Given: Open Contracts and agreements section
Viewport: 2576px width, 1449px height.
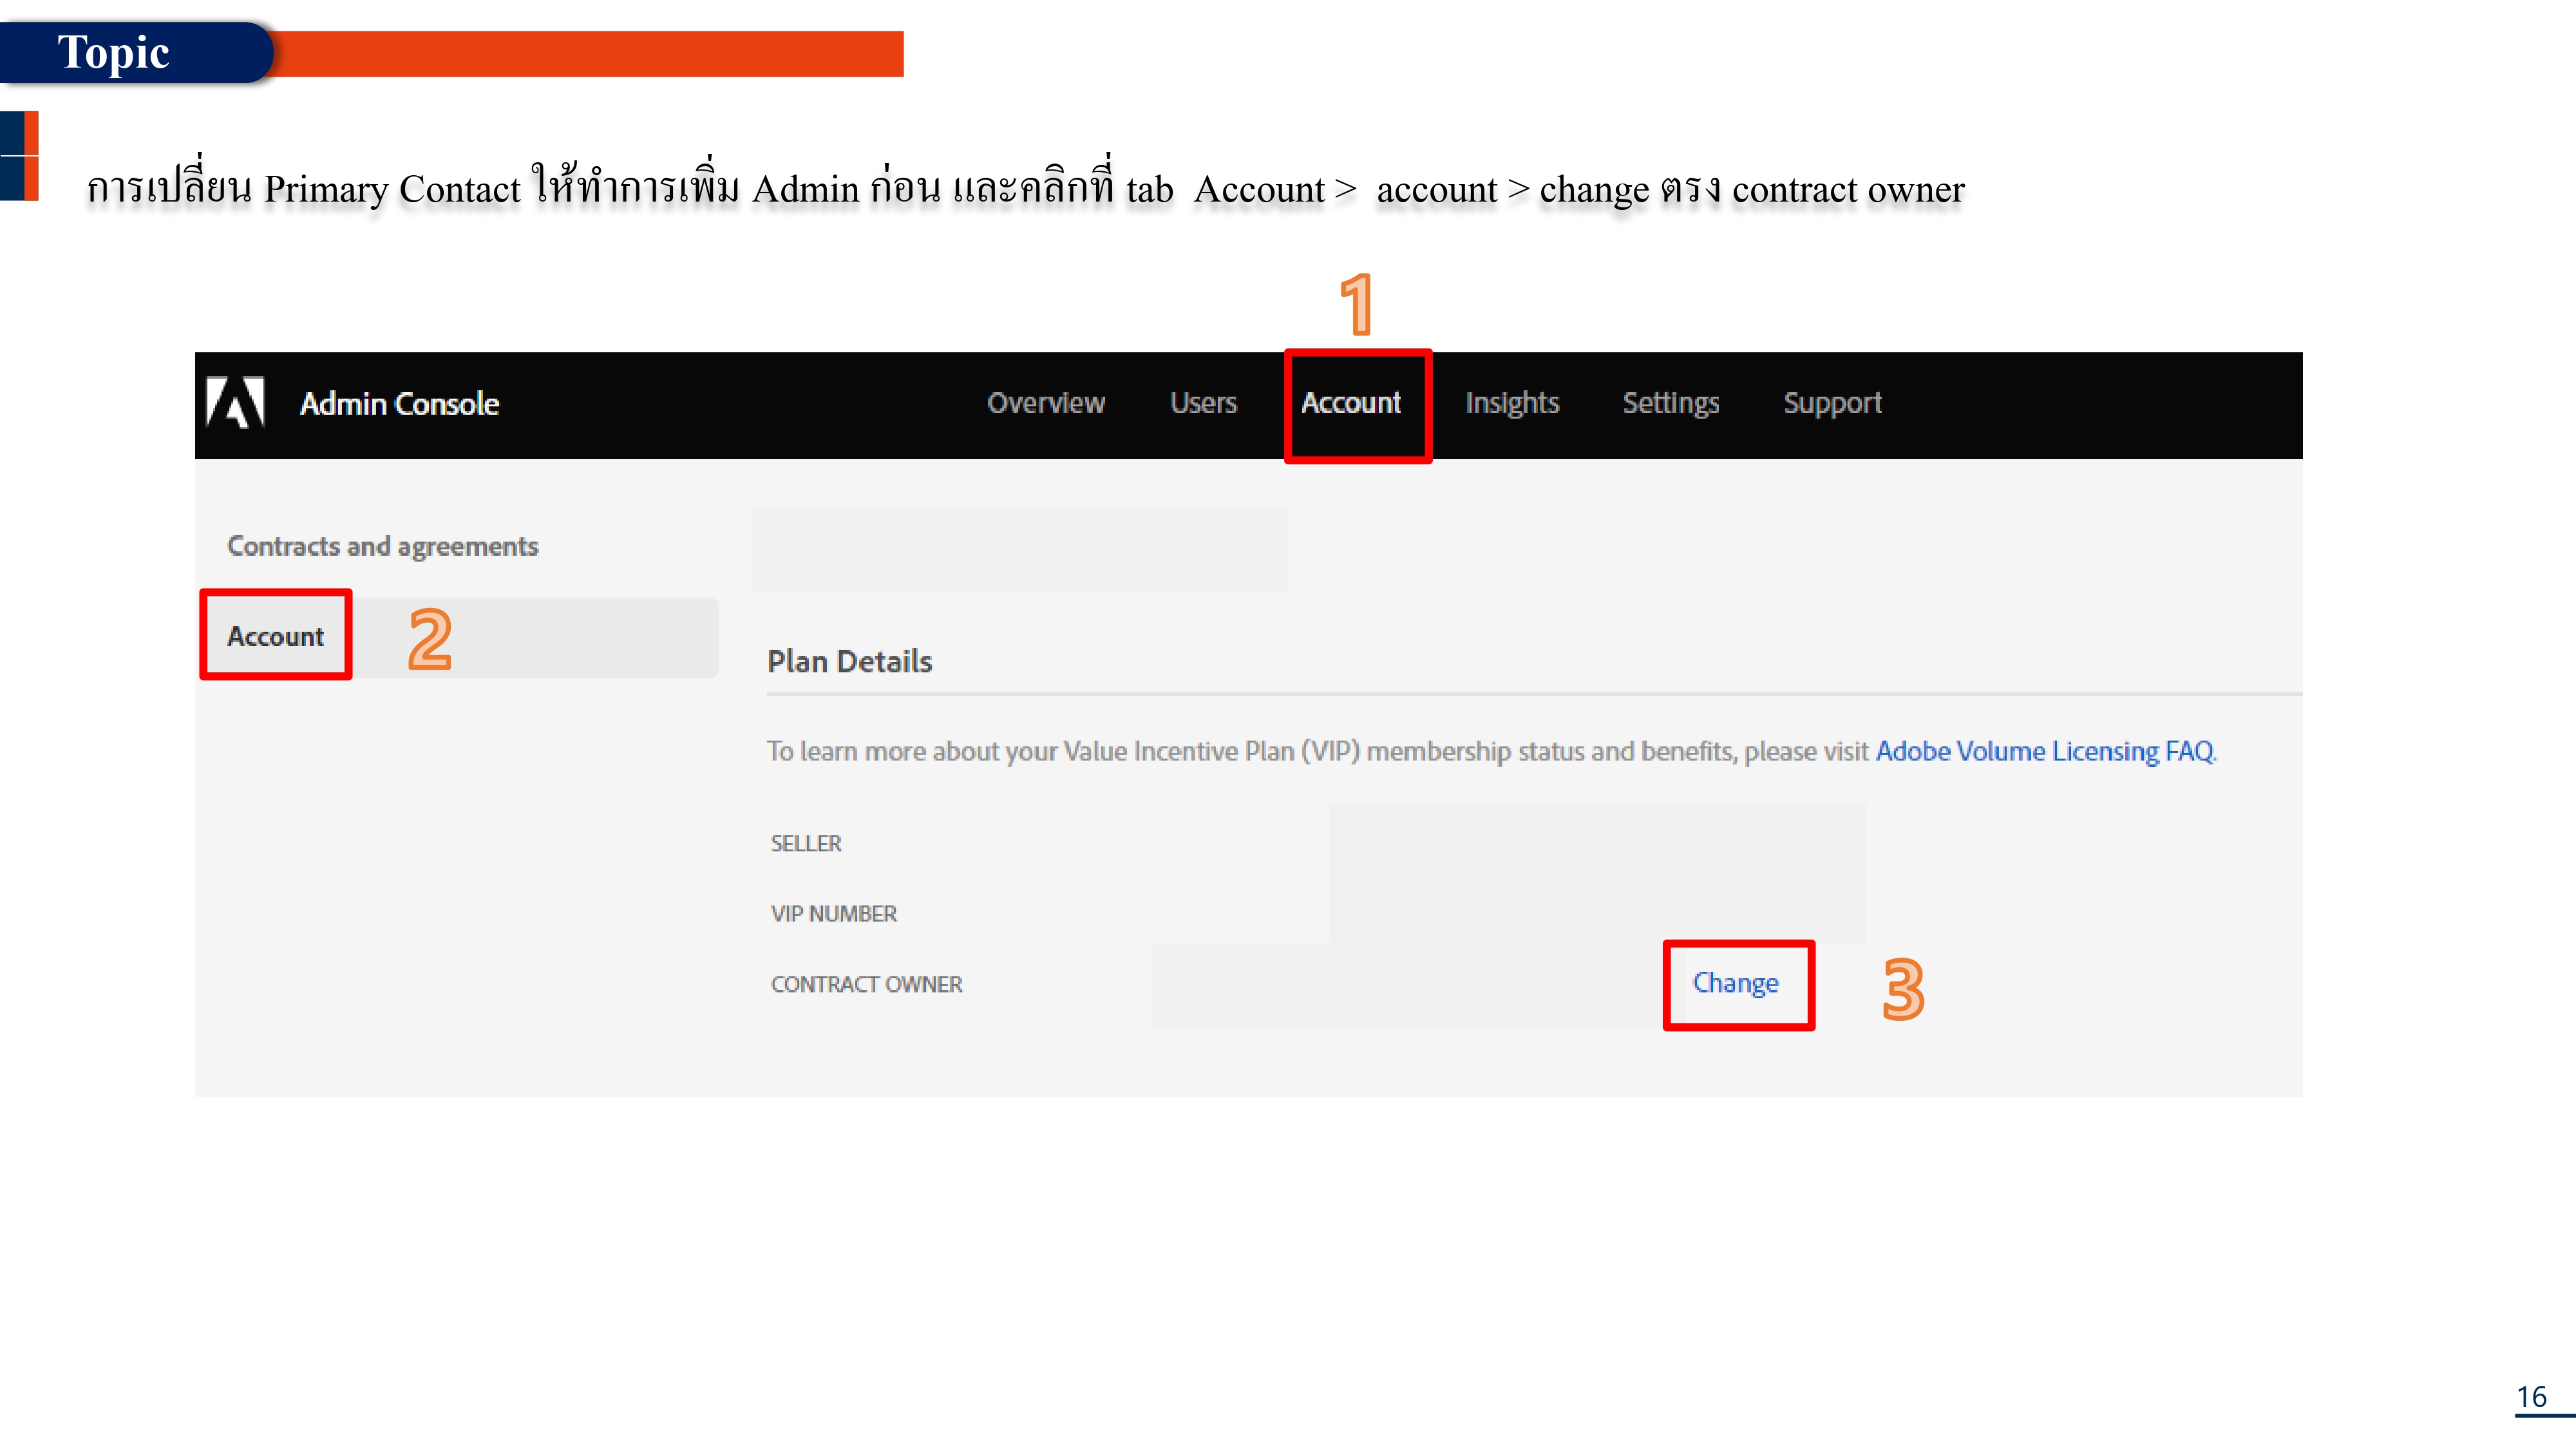Looking at the screenshot, I should (383, 546).
